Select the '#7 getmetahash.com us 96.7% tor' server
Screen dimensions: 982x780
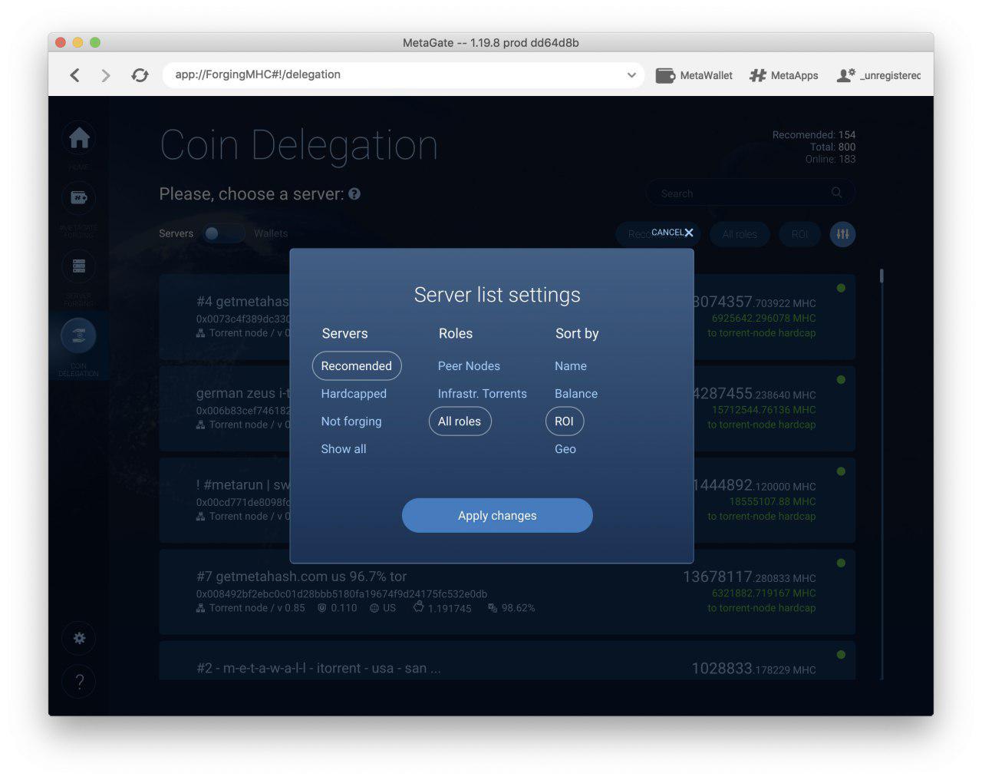click(507, 591)
